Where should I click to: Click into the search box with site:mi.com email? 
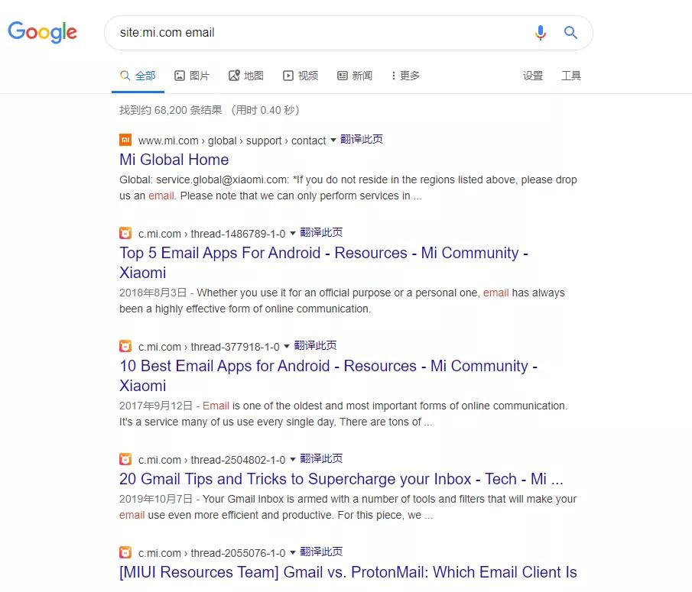(x=318, y=33)
